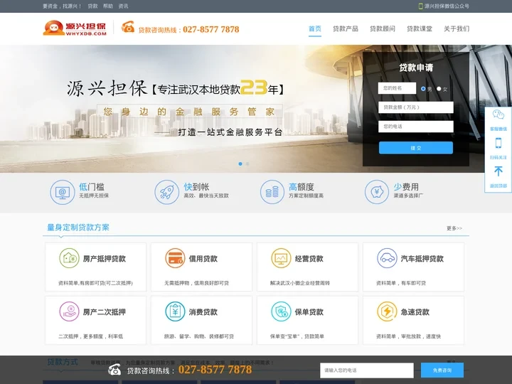
Task: Open the 贷款产品 navigation menu
Action: point(346,28)
